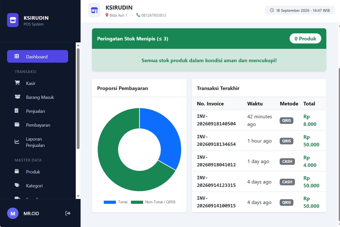Click the "42 minutes ago" time cell
The width and height of the screenshot is (340, 227).
260,120
